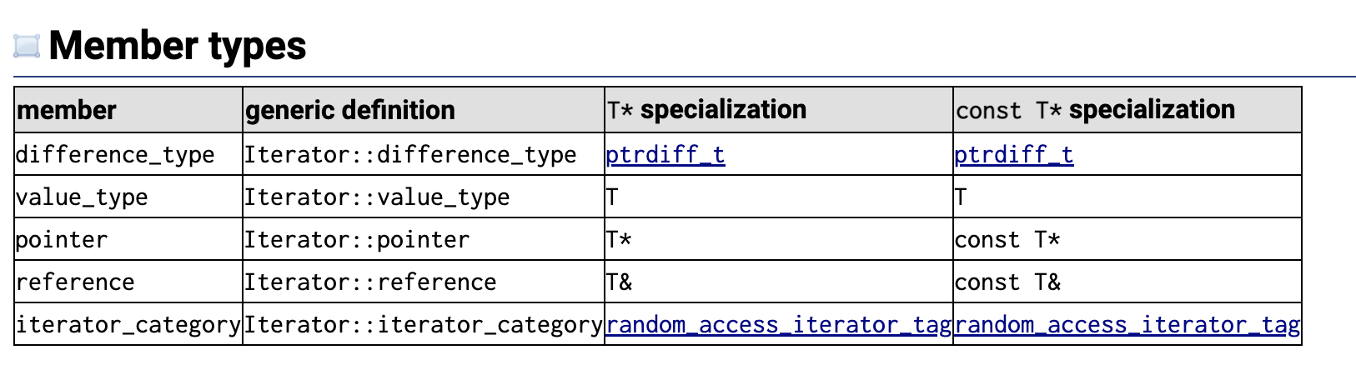This screenshot has height=385, width=1356.
Task: Select the member column header
Action: click(x=128, y=110)
